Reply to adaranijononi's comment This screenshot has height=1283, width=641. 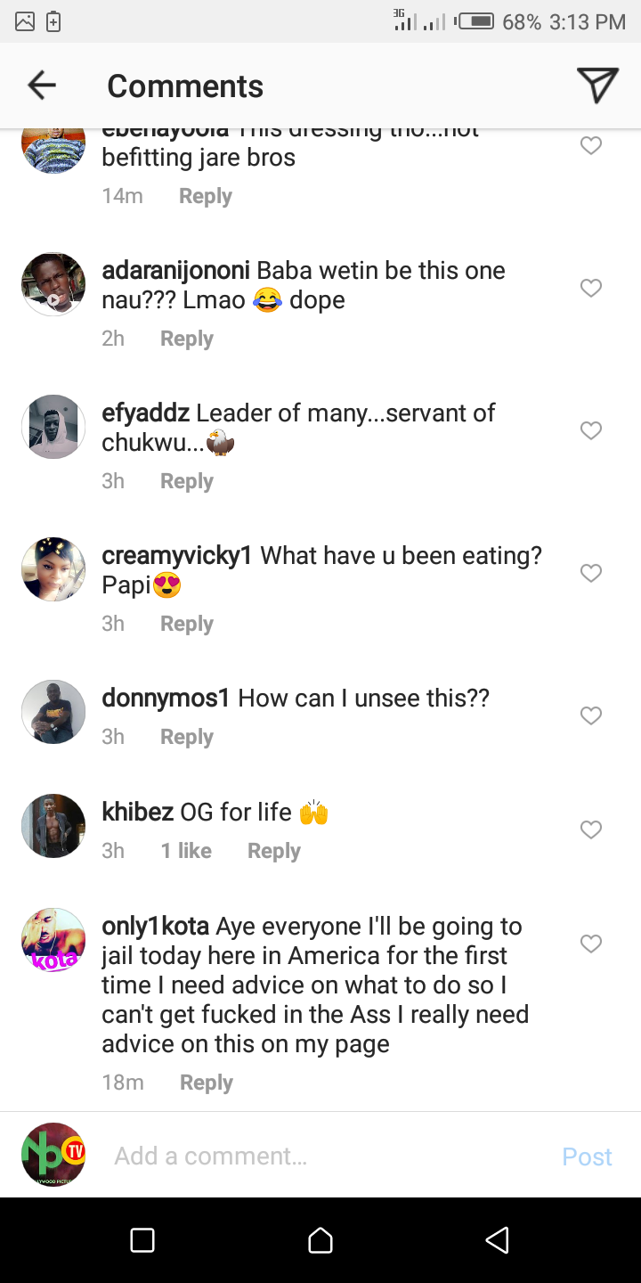tap(187, 339)
